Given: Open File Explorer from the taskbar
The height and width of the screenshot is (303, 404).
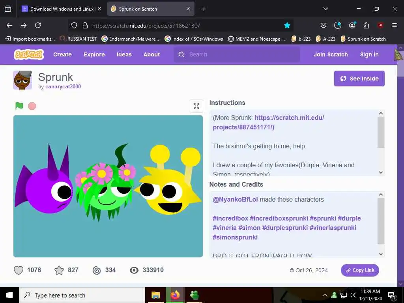Looking at the screenshot, I should pos(155,295).
